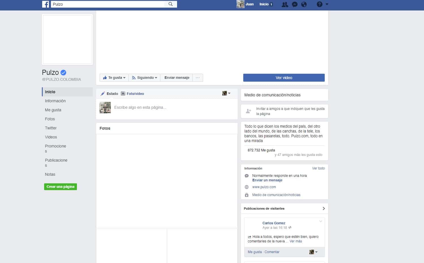The height and width of the screenshot is (263, 424).
Task: Click Medio de comunicación/noticias category header
Action: 272,95
